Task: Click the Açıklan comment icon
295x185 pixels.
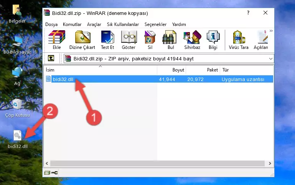Action: [261, 40]
